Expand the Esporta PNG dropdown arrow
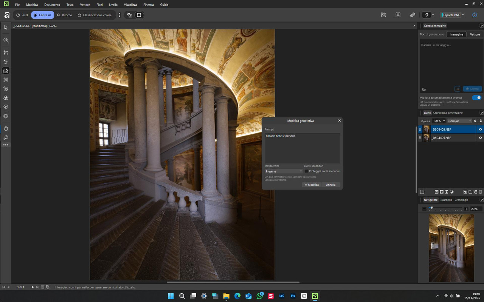The image size is (484, 302). pos(463,15)
